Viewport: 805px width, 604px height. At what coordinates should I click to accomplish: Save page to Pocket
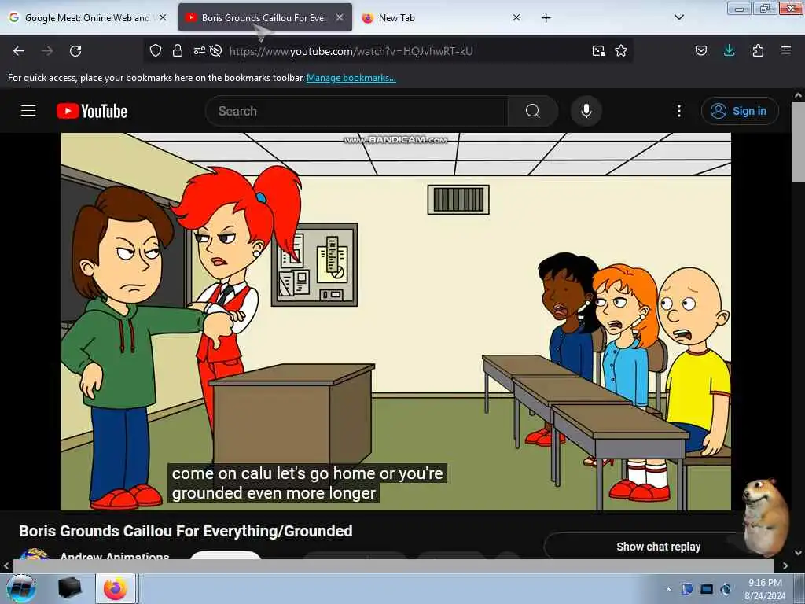(x=700, y=50)
